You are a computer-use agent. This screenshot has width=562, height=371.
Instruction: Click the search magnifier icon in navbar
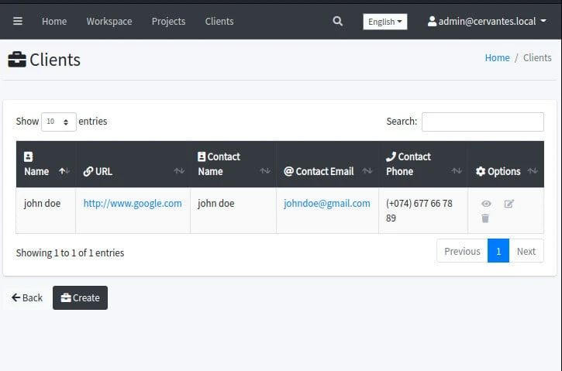click(337, 21)
